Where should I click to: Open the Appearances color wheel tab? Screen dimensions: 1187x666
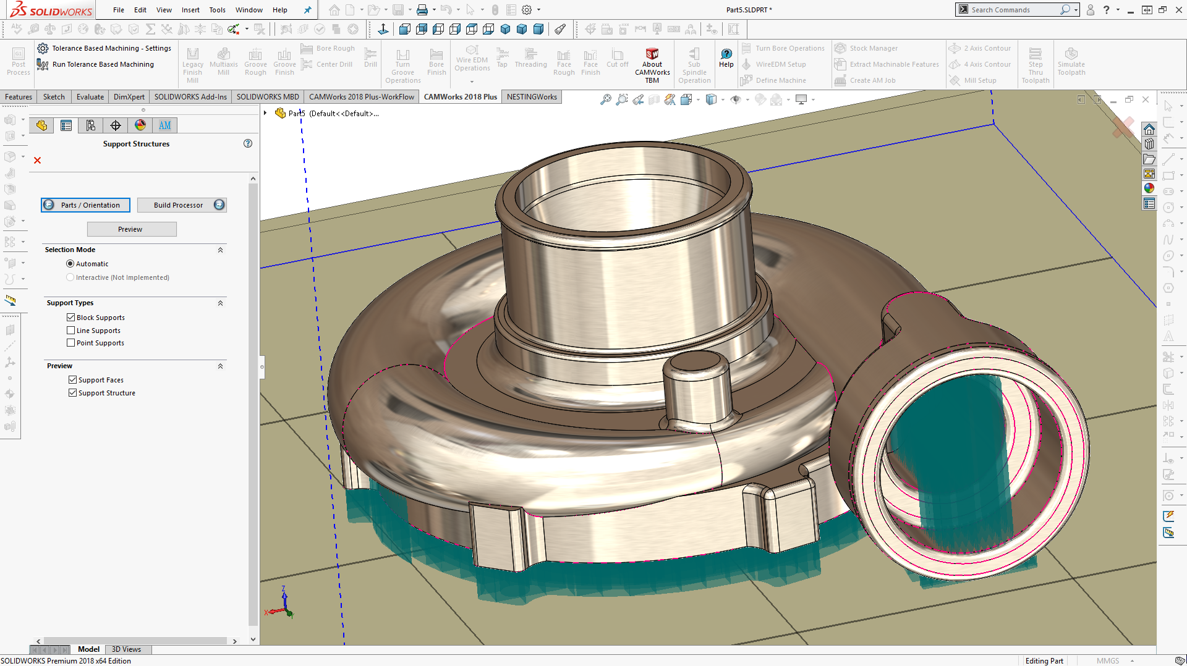click(140, 125)
